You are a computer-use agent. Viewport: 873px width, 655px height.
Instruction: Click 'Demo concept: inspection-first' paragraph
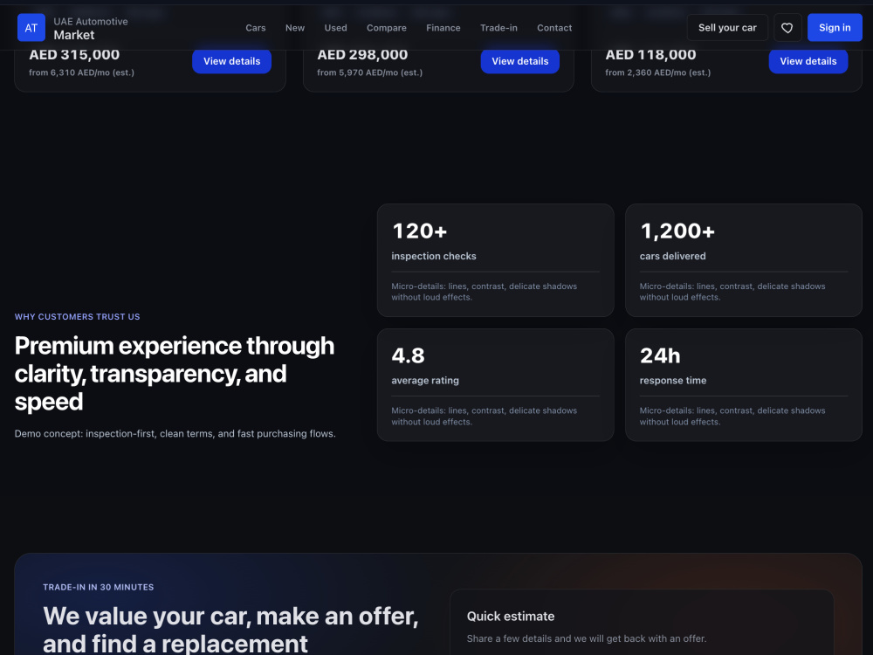tap(175, 433)
